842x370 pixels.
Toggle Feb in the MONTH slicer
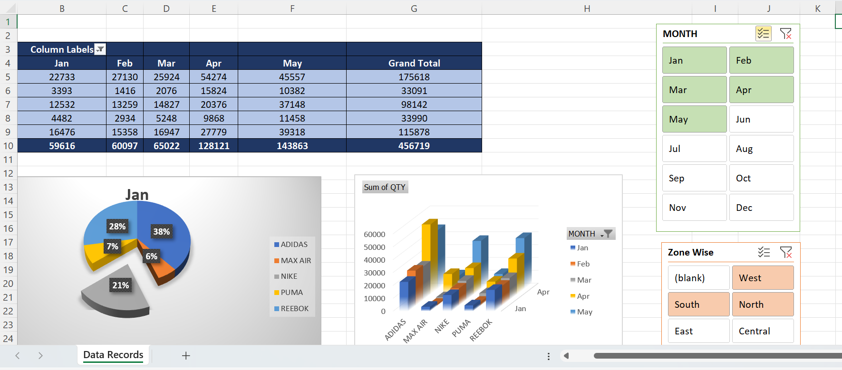pyautogui.click(x=762, y=60)
